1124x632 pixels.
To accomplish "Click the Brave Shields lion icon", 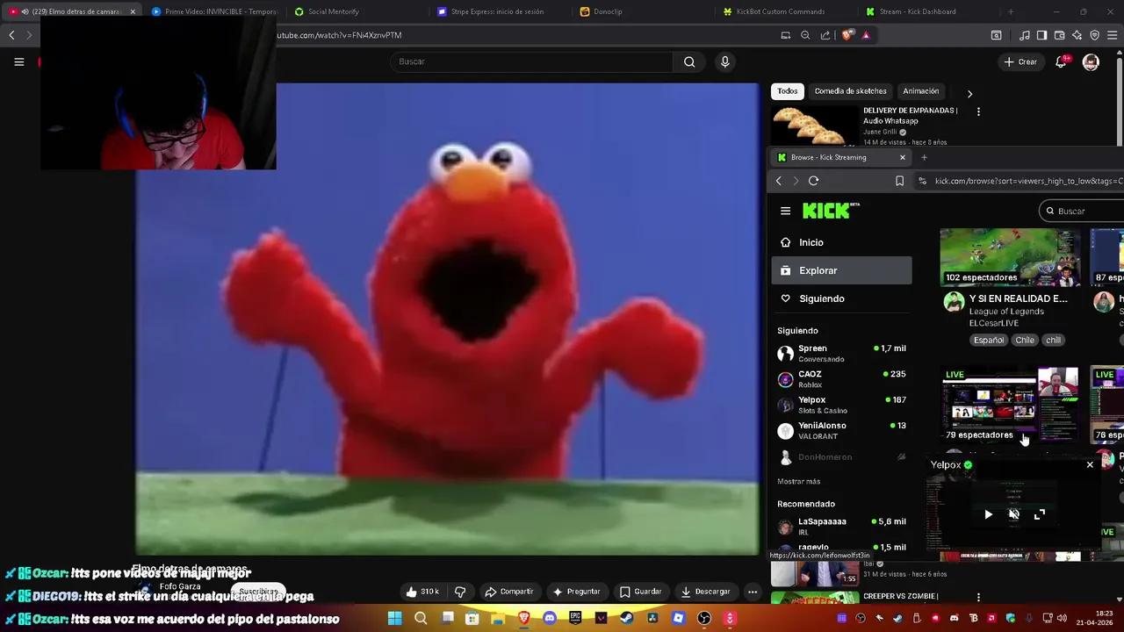I will tap(847, 35).
